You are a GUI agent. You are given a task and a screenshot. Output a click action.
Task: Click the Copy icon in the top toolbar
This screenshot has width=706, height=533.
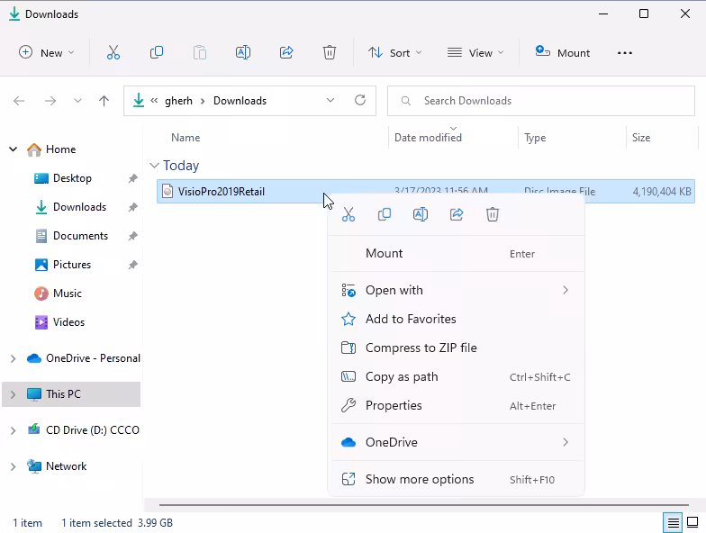coord(157,52)
